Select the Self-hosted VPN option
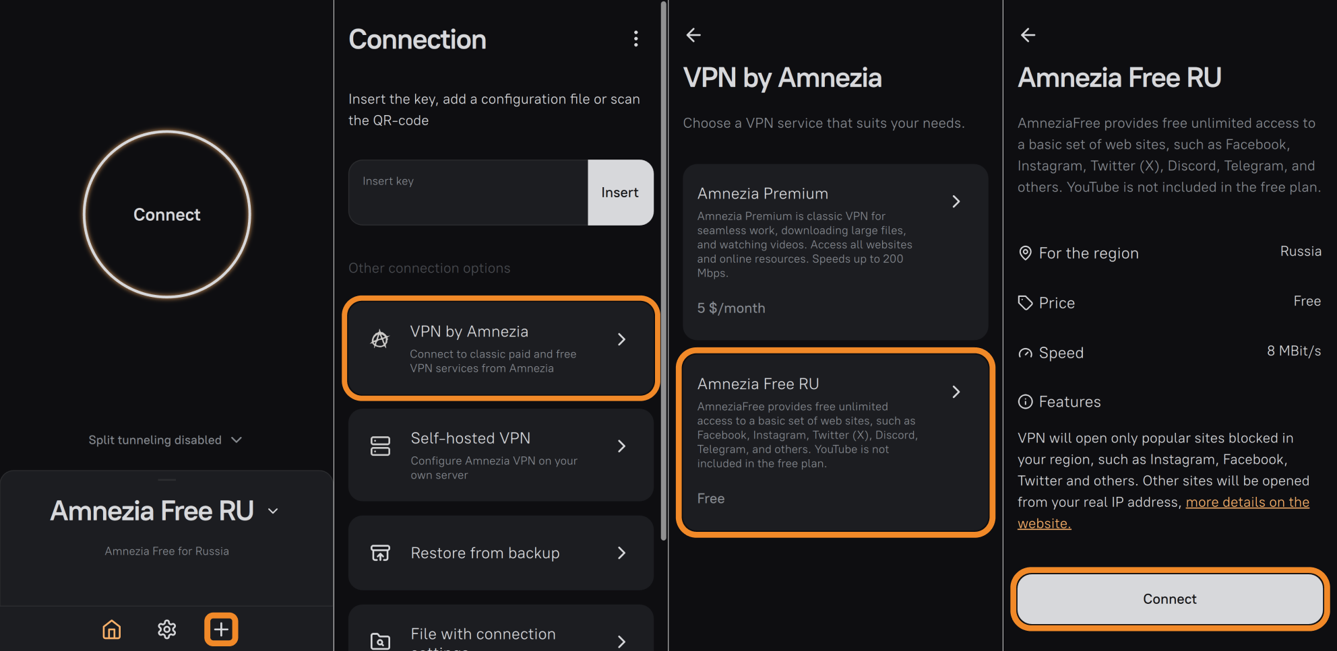The width and height of the screenshot is (1337, 651). pyautogui.click(x=500, y=455)
